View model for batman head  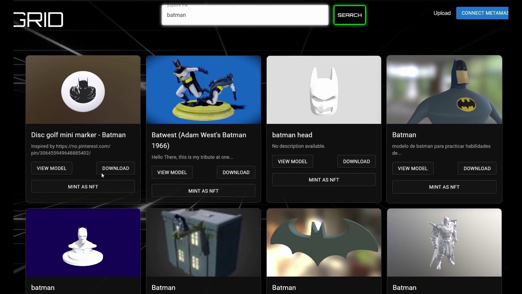(x=293, y=161)
